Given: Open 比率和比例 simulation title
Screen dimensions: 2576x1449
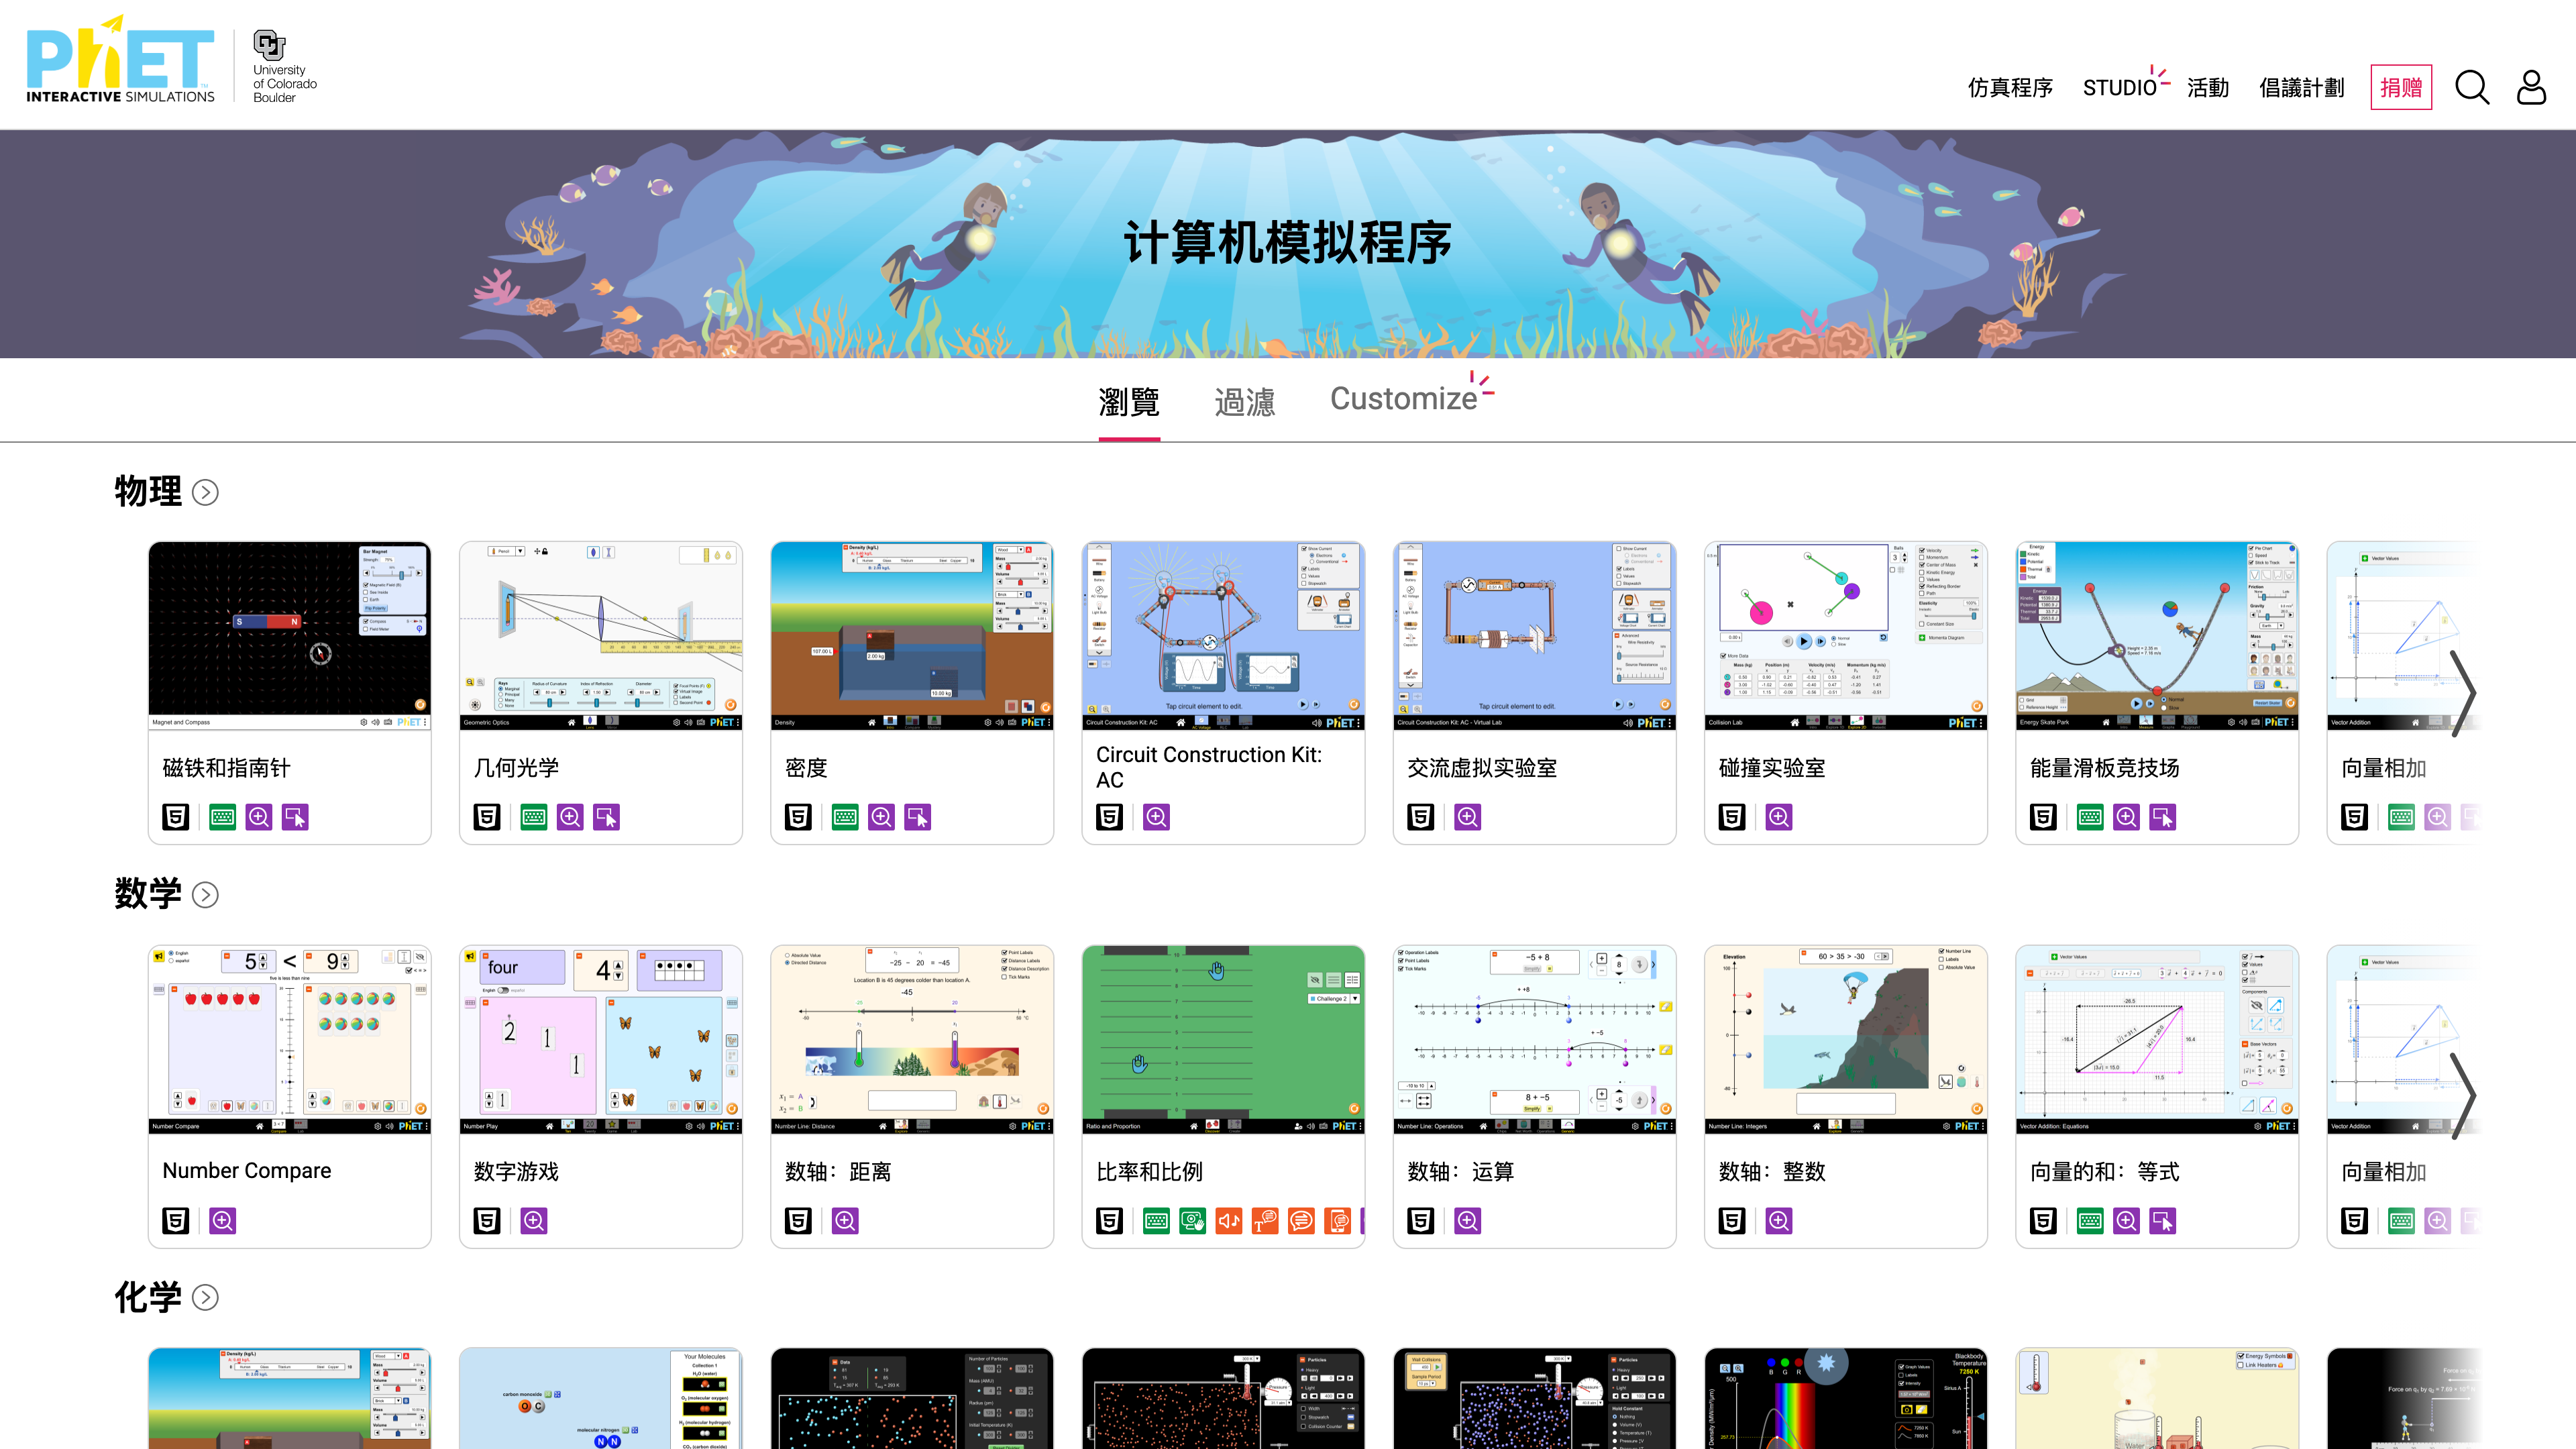Looking at the screenshot, I should point(1149,1171).
